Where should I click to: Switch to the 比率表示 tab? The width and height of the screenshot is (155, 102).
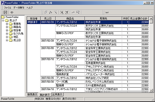(57, 94)
